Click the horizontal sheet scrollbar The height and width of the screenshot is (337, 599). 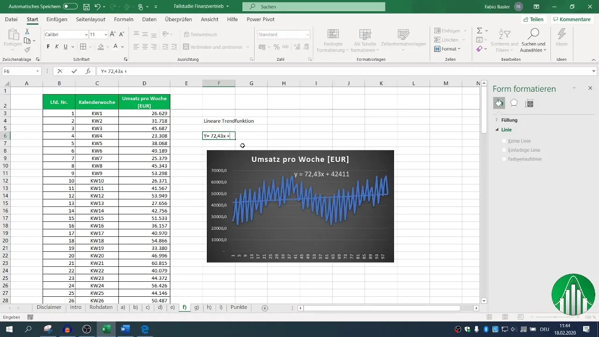[381, 308]
